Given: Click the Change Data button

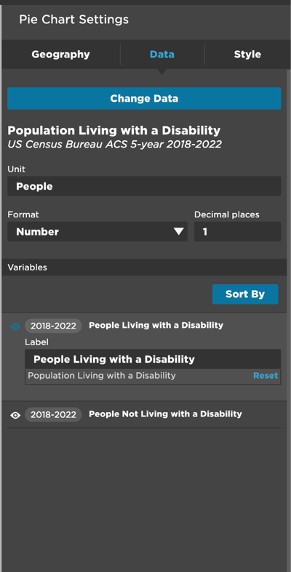Looking at the screenshot, I should point(144,99).
